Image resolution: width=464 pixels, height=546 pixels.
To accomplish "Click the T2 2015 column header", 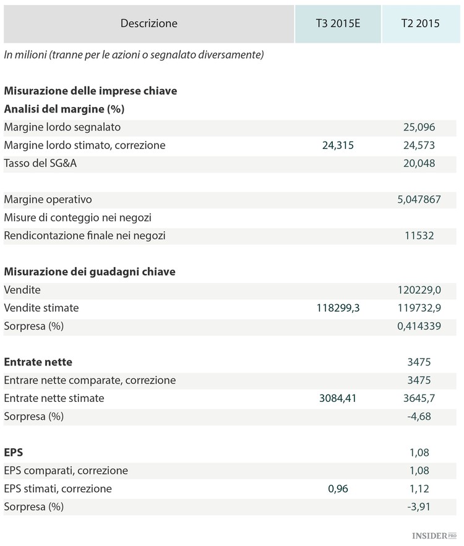I will 420,23.
